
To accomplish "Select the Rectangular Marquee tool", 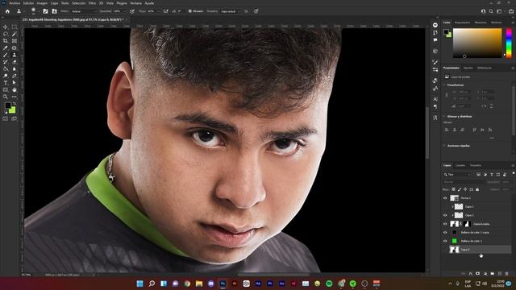I will 15,27.
